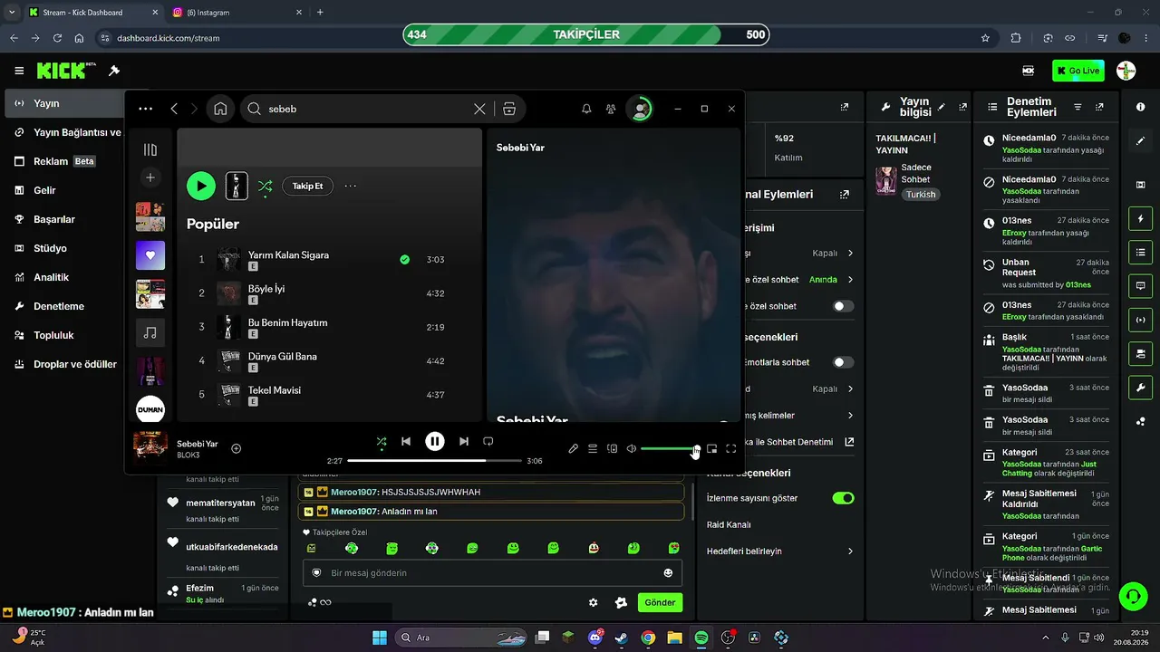The width and height of the screenshot is (1160, 652).
Task: Open Spotify three-dot main menu
Action: [146, 109]
